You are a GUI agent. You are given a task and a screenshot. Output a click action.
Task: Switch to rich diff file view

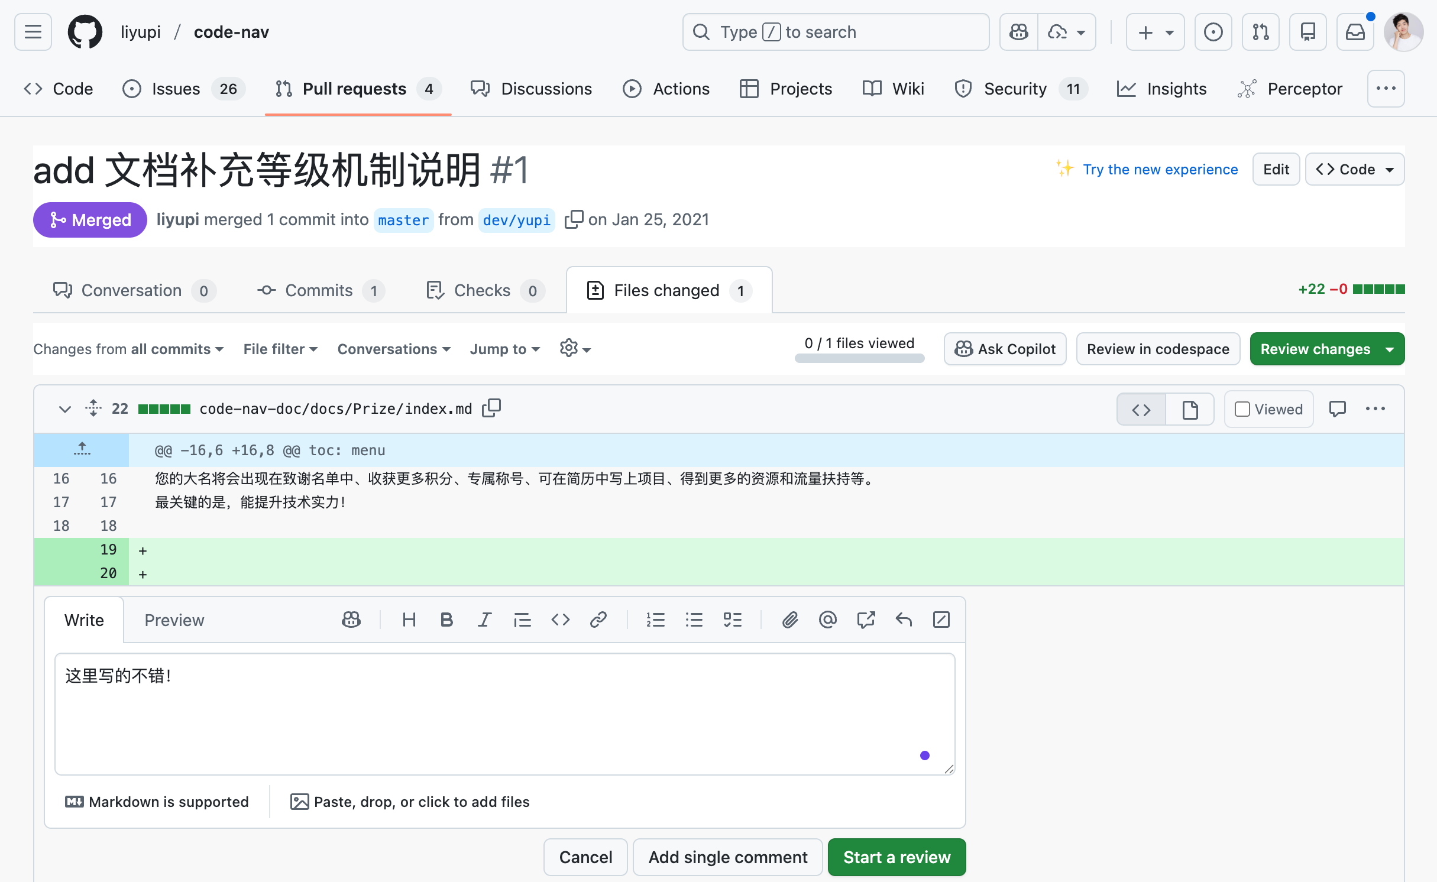click(x=1190, y=409)
